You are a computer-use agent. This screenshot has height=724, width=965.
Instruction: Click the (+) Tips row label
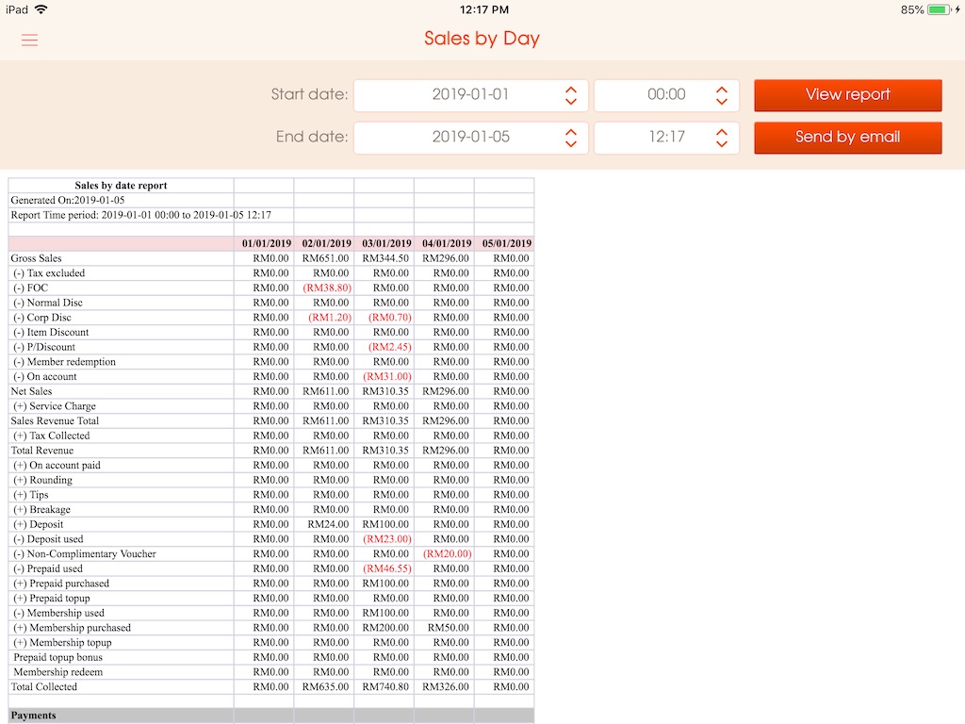point(31,495)
